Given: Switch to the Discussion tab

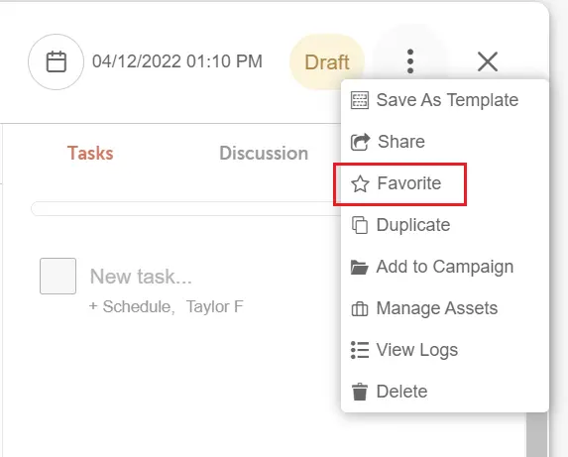Looking at the screenshot, I should 264,154.
